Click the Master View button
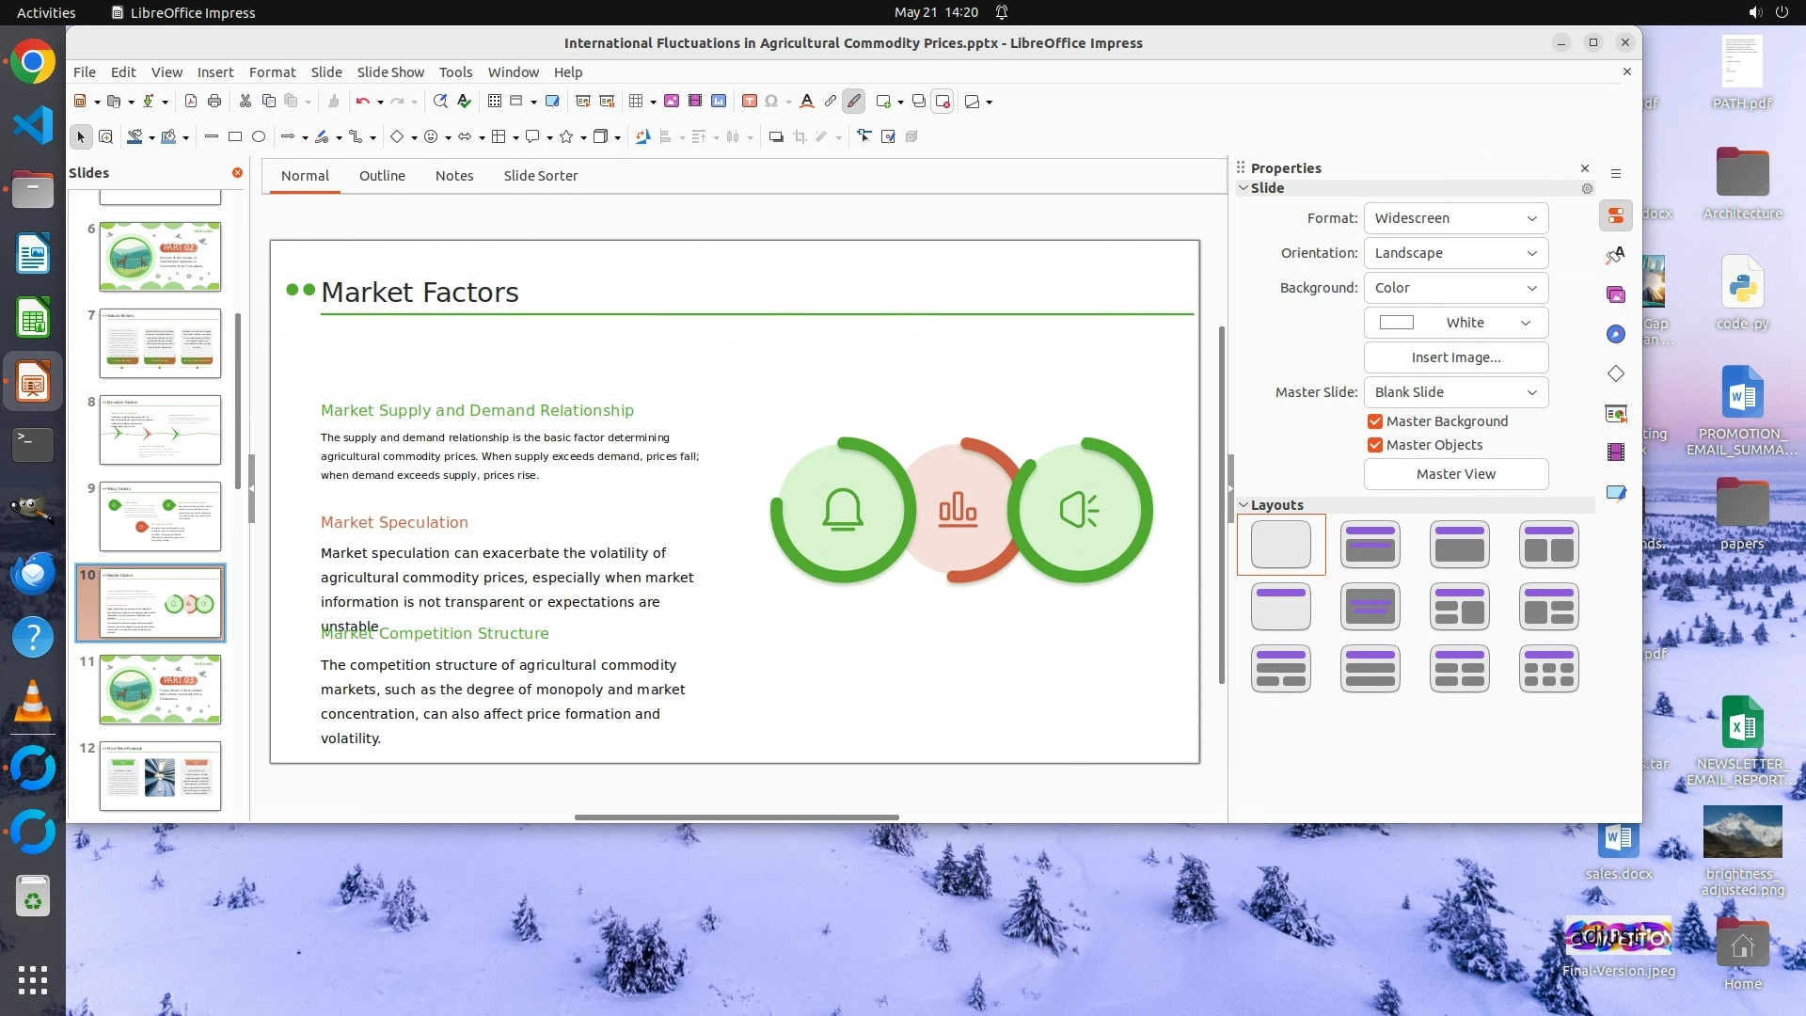The image size is (1806, 1016). pyautogui.click(x=1455, y=474)
